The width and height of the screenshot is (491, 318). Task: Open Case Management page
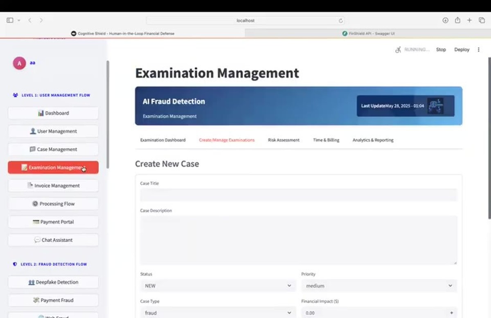tap(53, 149)
